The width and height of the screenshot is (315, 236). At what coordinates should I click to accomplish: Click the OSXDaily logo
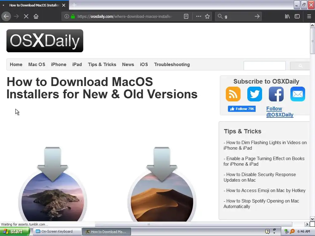pyautogui.click(x=45, y=41)
